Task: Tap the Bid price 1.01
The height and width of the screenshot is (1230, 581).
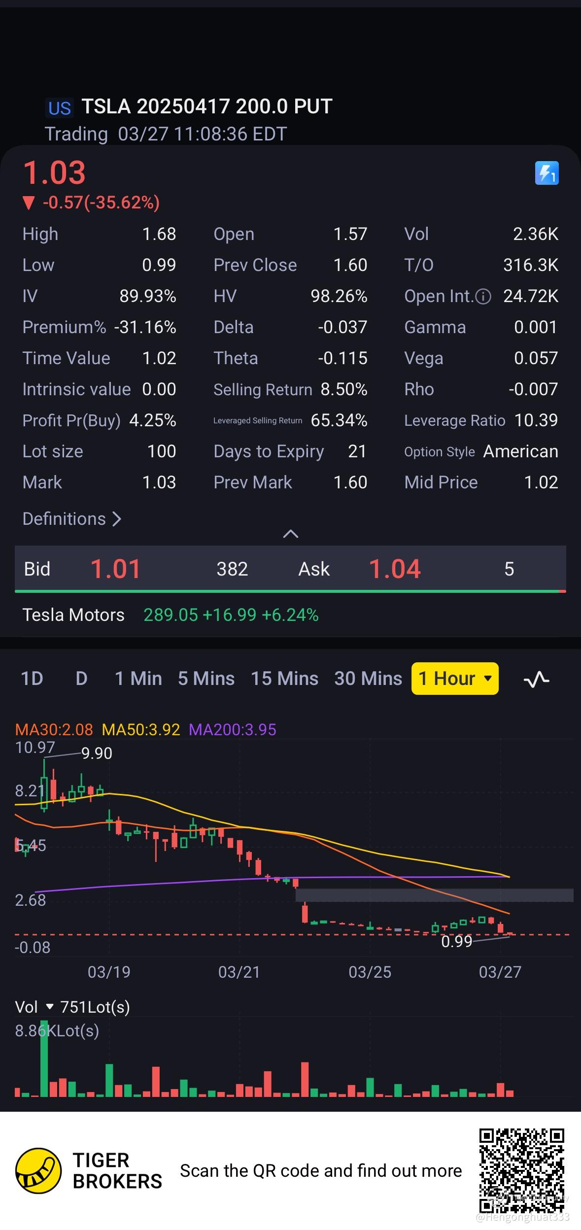Action: [115, 569]
